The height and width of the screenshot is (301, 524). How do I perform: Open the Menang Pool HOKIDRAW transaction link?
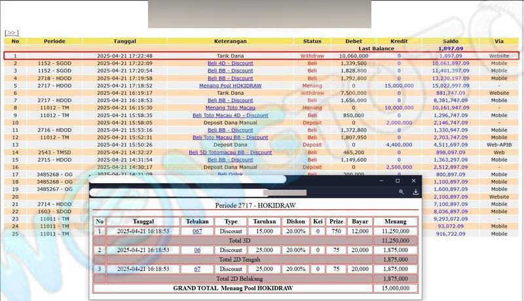230,86
